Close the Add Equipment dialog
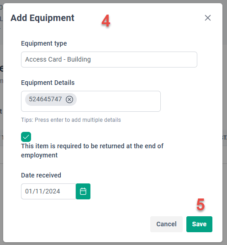 [208, 18]
